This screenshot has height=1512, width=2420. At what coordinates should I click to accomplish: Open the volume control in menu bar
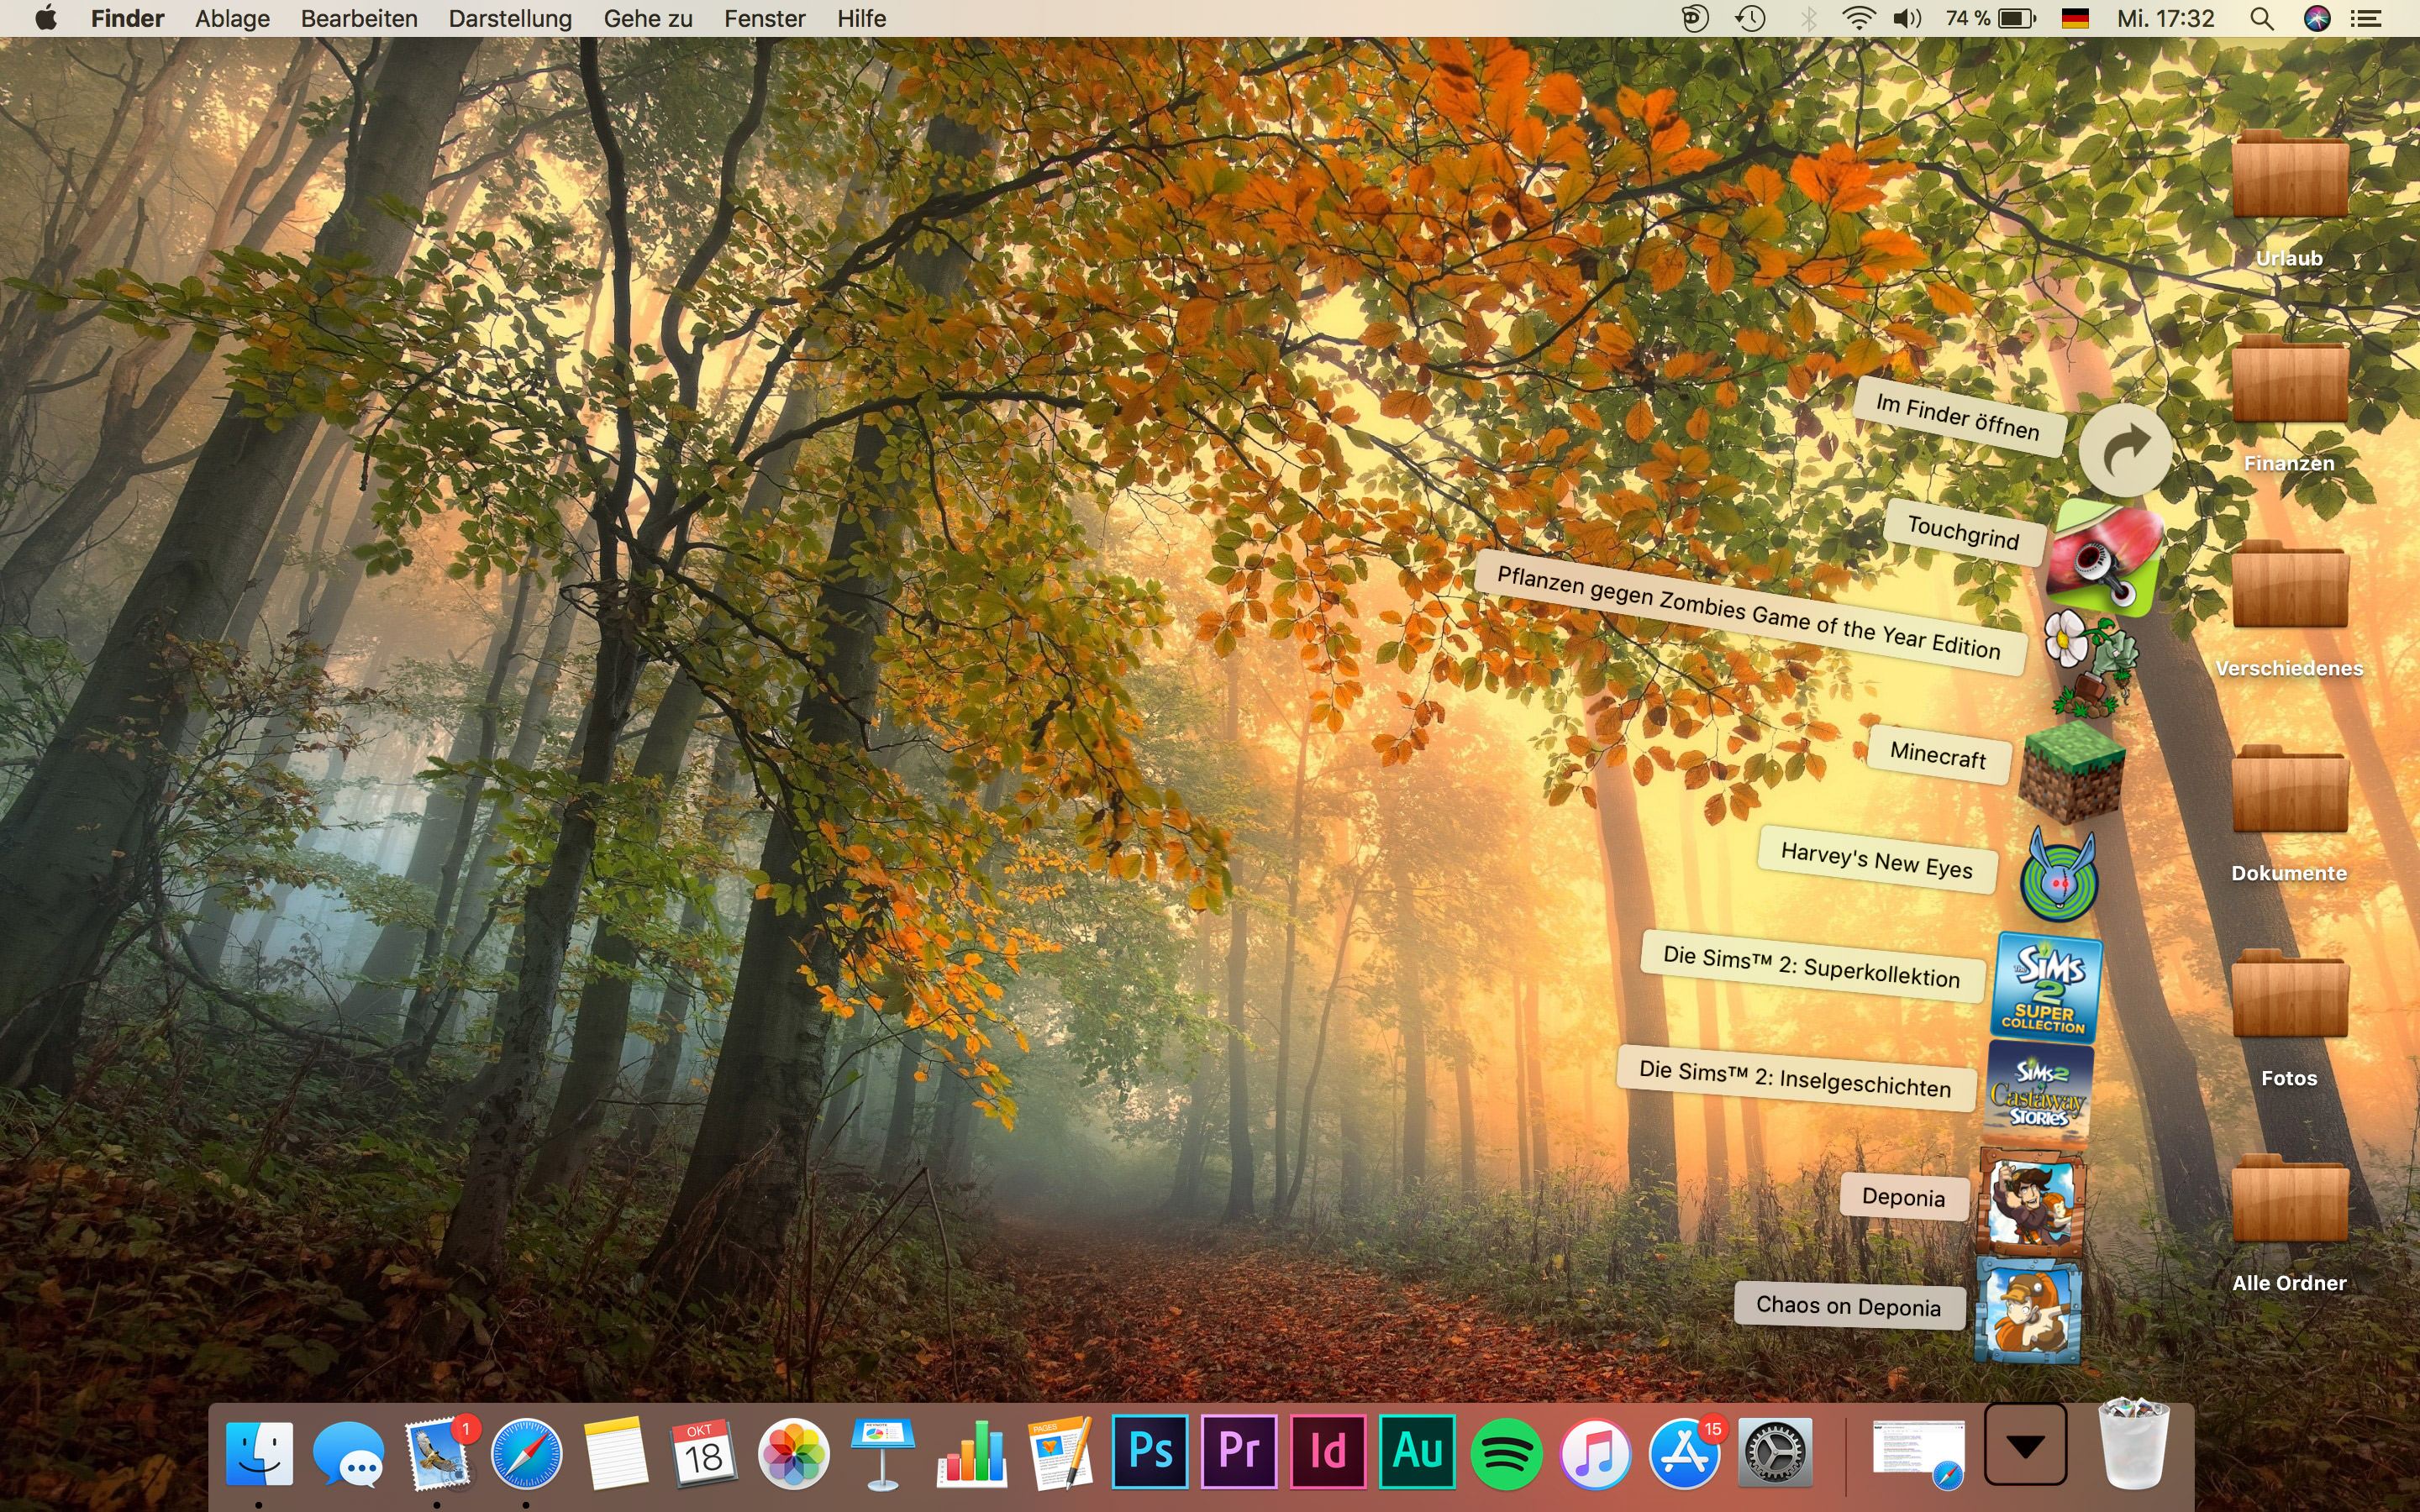click(1907, 18)
